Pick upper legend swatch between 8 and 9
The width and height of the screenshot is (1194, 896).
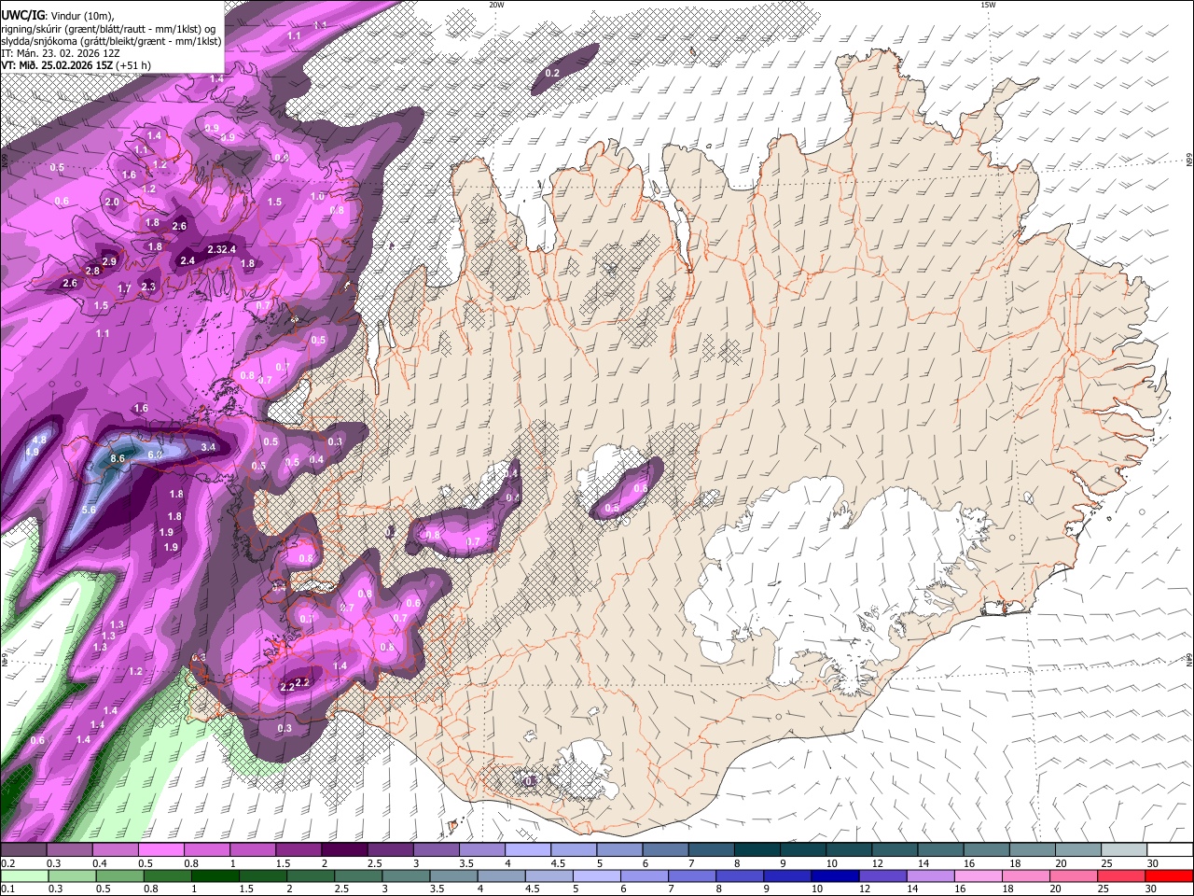click(x=756, y=850)
